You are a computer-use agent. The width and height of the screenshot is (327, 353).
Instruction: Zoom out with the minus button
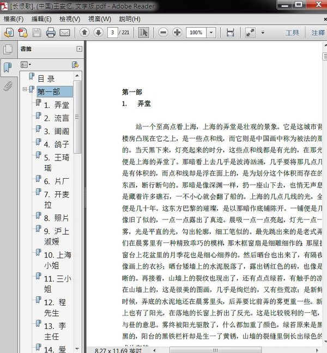click(163, 33)
